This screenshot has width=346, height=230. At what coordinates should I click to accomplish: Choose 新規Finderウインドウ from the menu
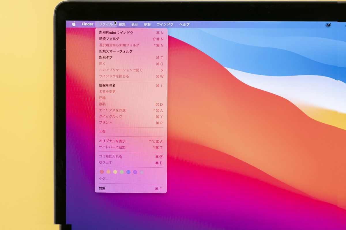tap(116, 33)
